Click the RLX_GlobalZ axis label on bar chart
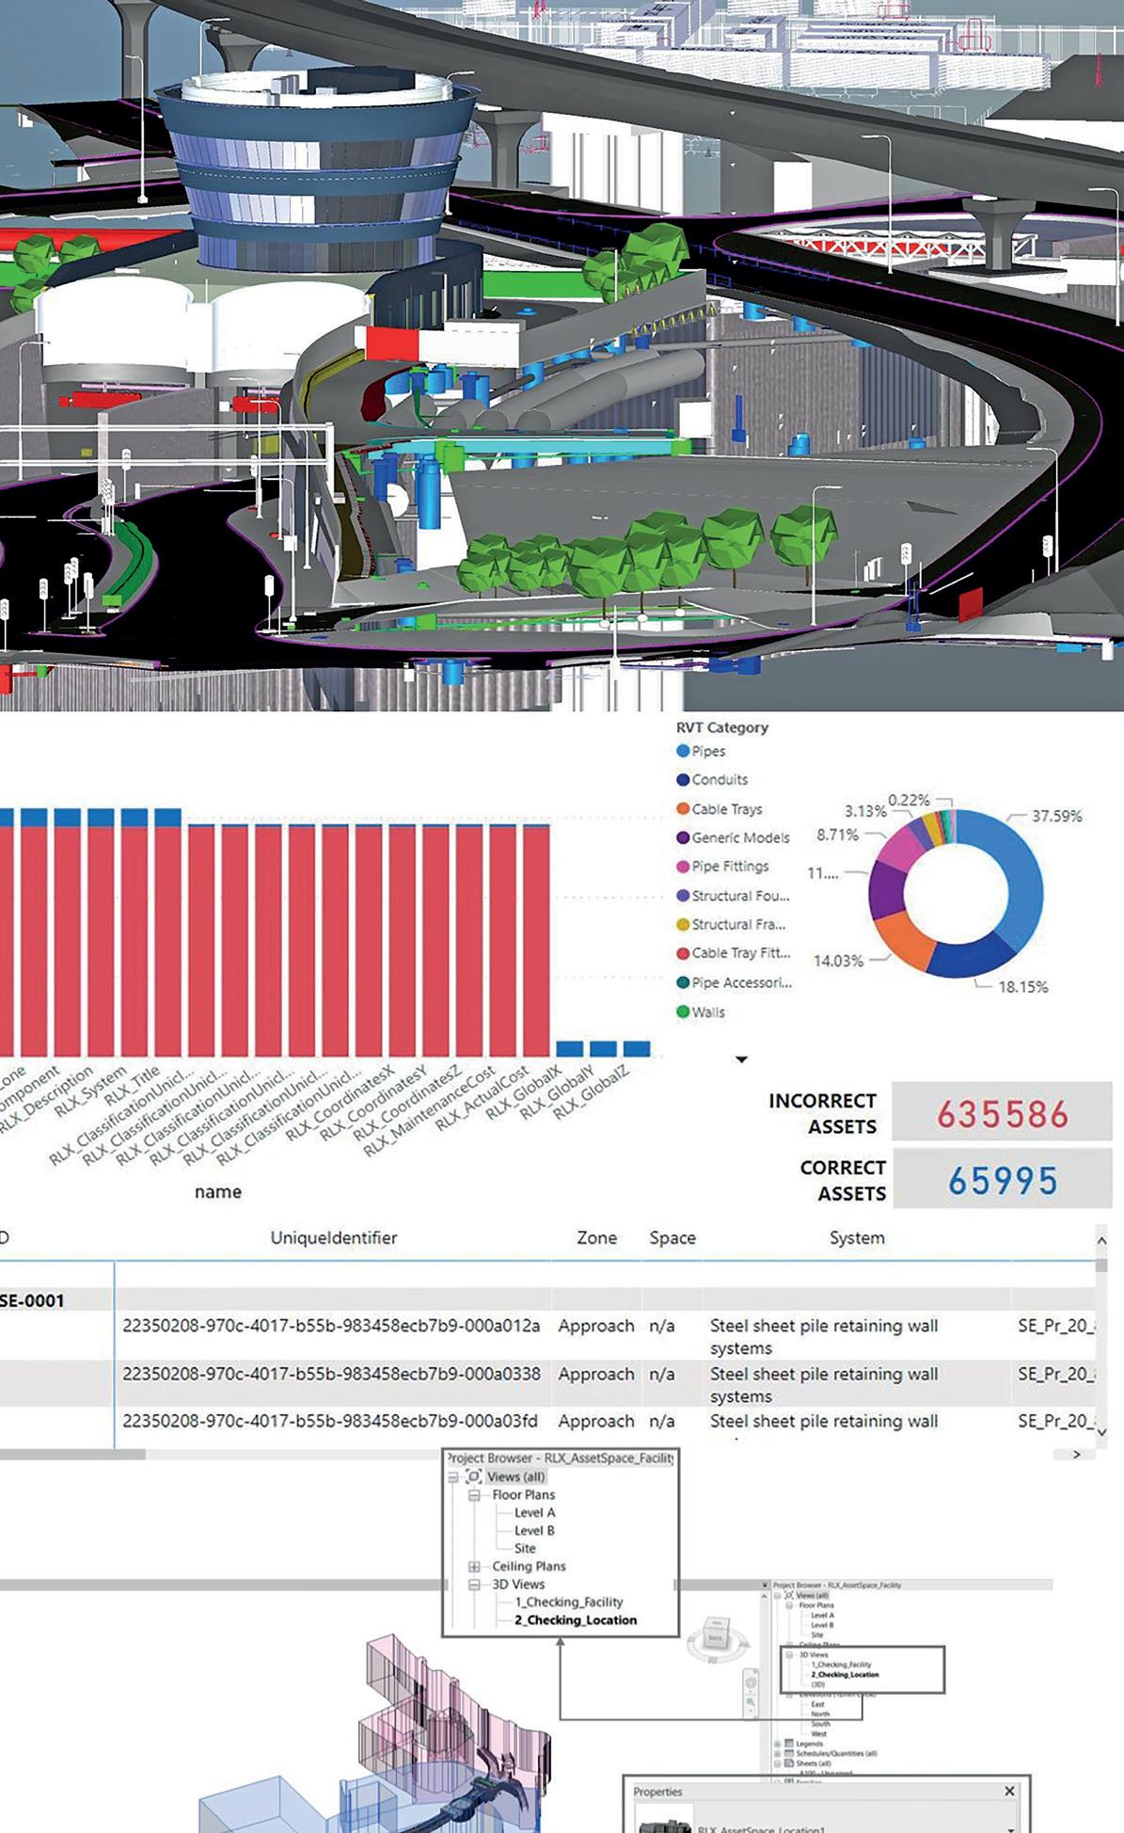 point(593,1092)
